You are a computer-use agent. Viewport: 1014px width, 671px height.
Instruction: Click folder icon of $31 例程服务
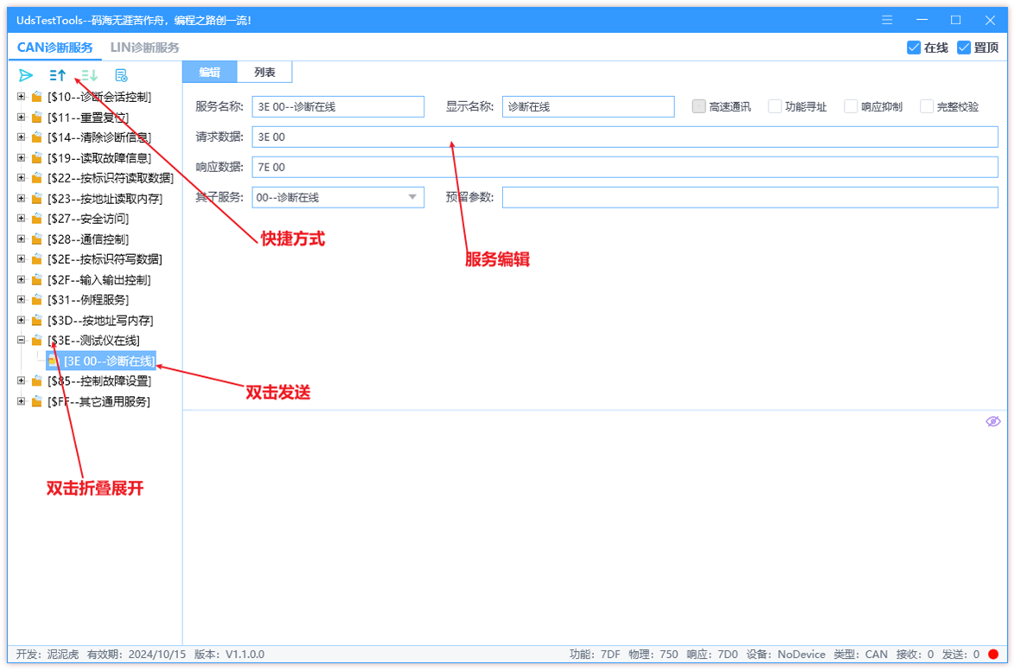point(37,299)
